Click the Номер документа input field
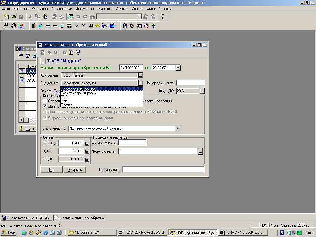Viewport: 316px width, 237px height. pyautogui.click(x=190, y=83)
